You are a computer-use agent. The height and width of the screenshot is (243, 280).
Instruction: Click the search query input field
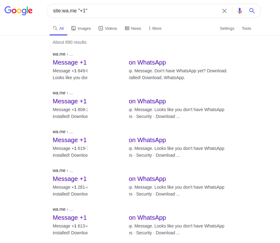click(x=133, y=11)
